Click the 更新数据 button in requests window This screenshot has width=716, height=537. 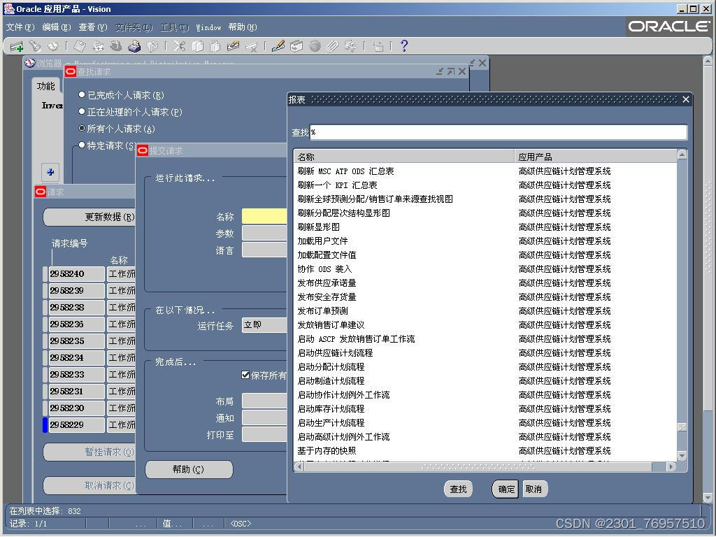pyautogui.click(x=89, y=217)
